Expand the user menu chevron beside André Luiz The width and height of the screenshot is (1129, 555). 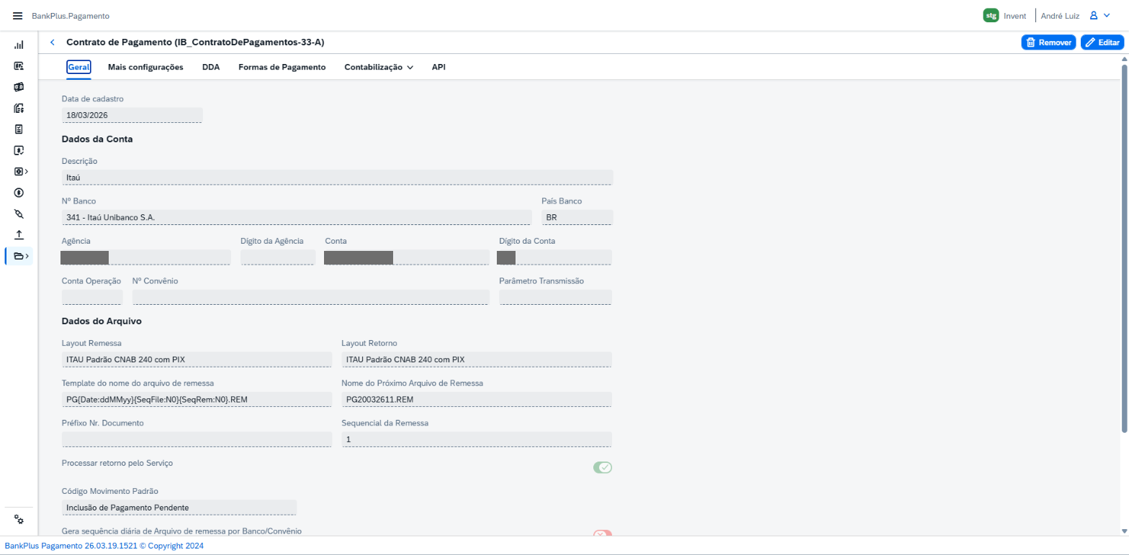click(1107, 16)
